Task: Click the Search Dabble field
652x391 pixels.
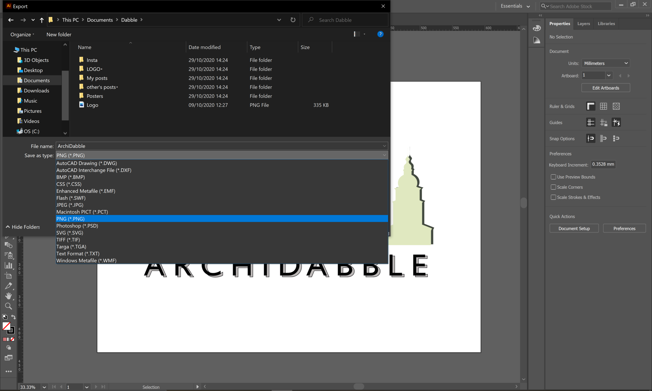Action: coord(345,20)
